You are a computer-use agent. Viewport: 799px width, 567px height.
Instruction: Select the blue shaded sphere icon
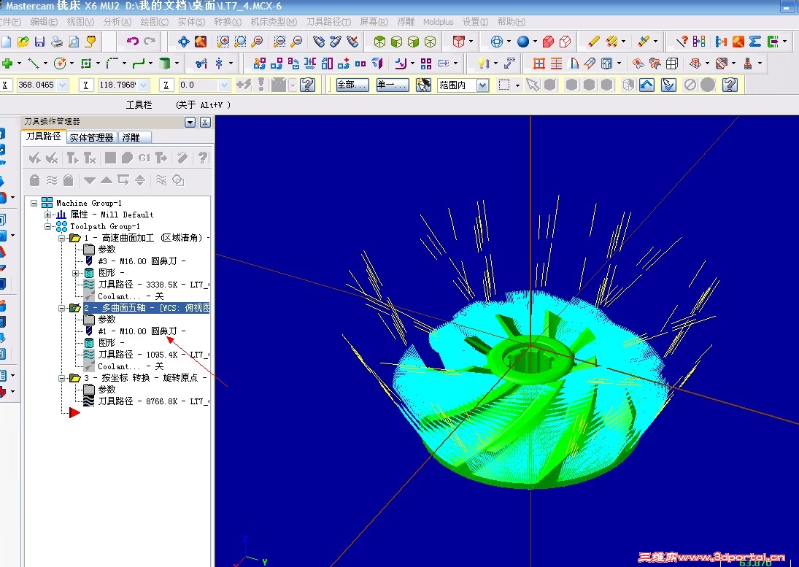[522, 42]
